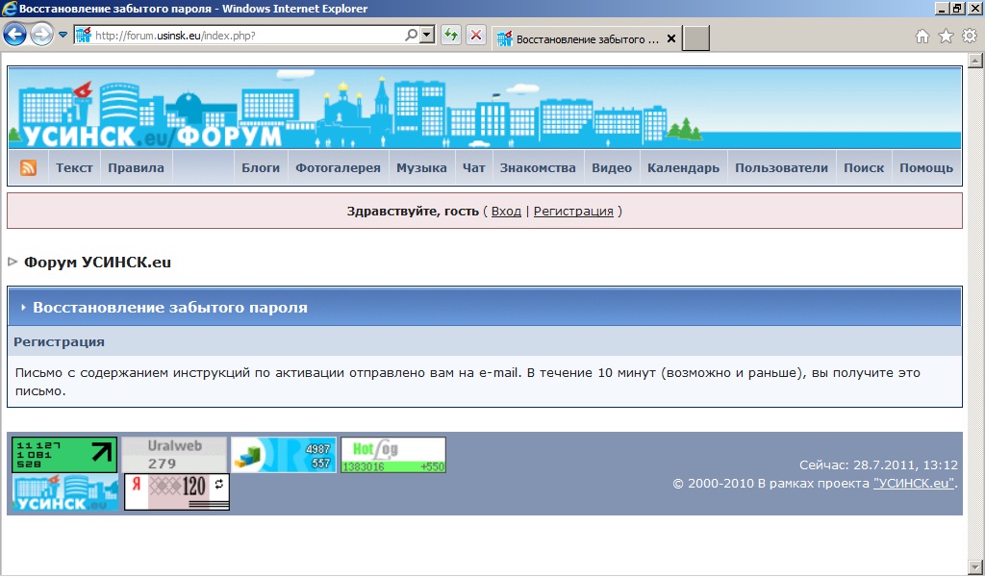Open a new blank tab
Image resolution: width=985 pixels, height=577 pixels.
(x=696, y=38)
